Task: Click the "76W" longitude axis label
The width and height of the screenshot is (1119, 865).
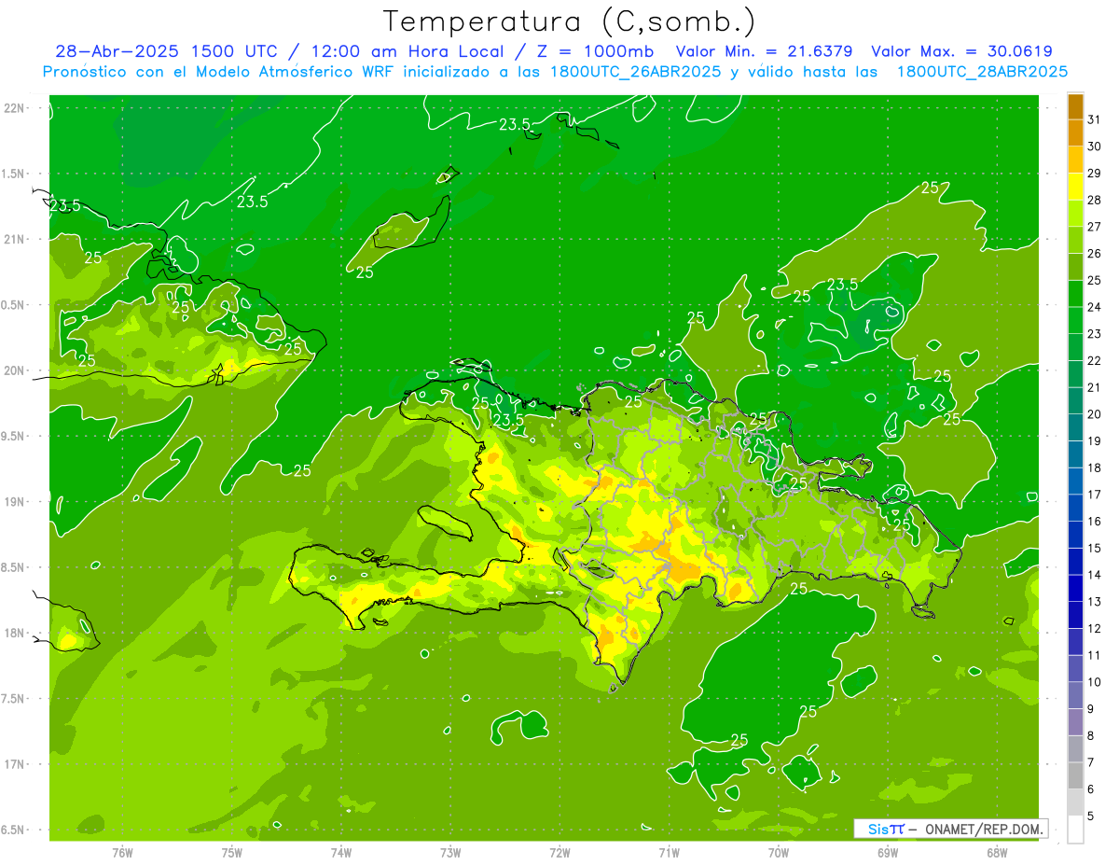Action: [x=122, y=852]
